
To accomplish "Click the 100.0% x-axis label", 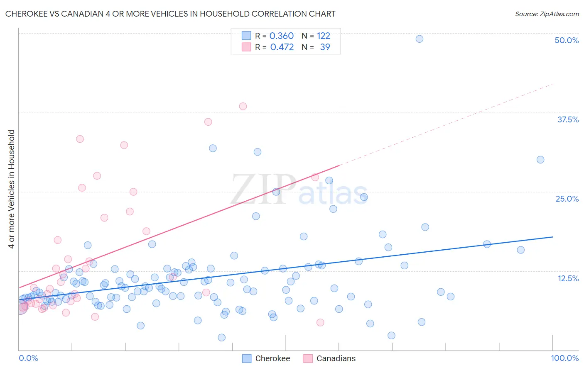I will 565,358.
